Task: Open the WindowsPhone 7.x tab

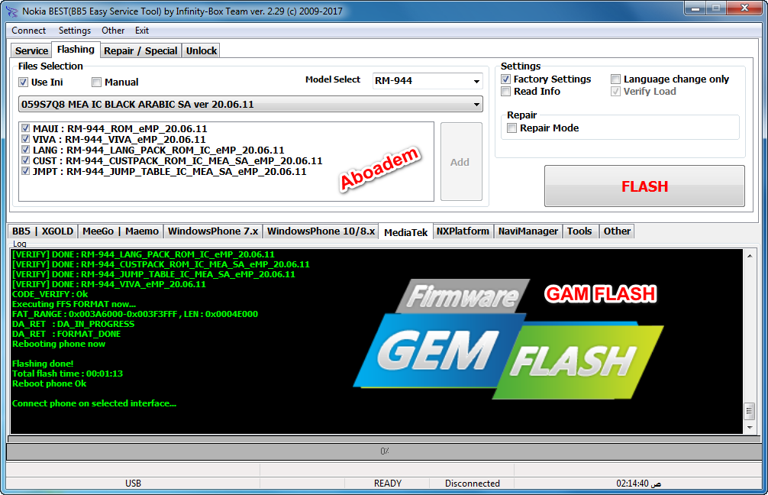Action: 213,231
